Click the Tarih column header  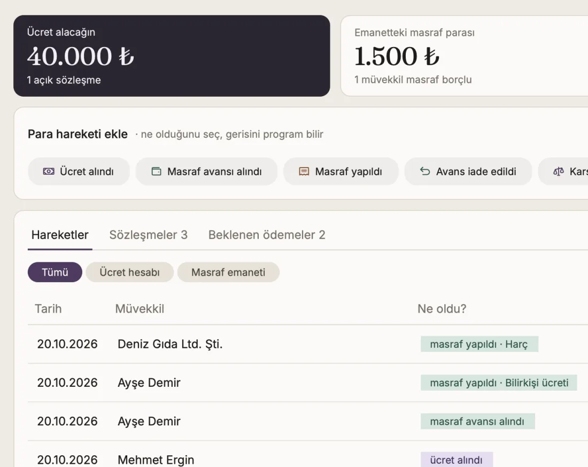click(48, 309)
